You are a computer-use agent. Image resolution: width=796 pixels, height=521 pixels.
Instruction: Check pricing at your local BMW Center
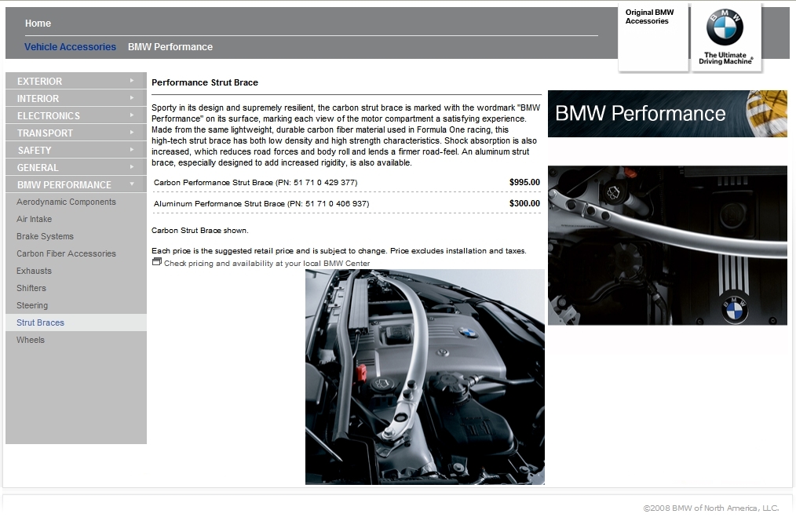tap(267, 264)
